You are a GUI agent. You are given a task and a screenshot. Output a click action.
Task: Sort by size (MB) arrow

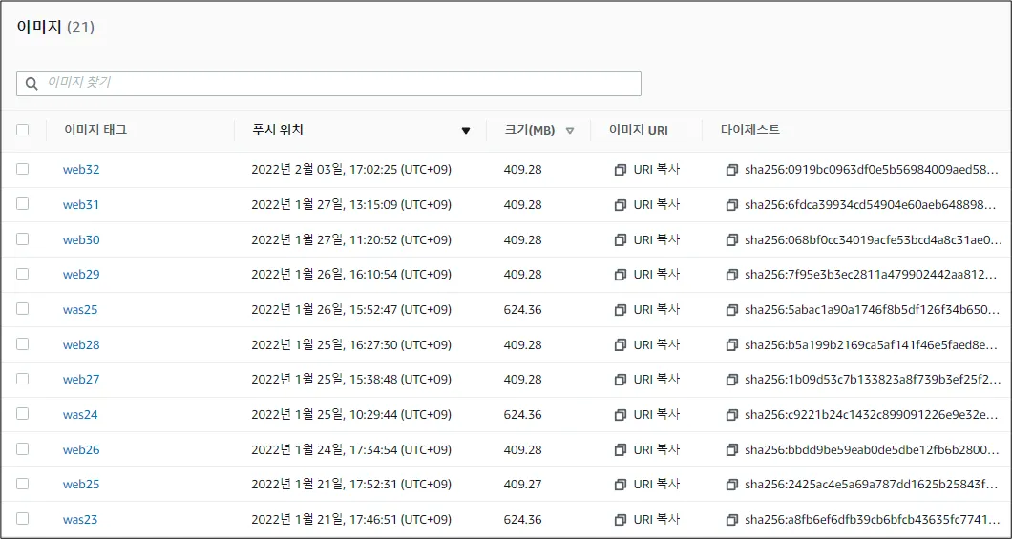[570, 131]
